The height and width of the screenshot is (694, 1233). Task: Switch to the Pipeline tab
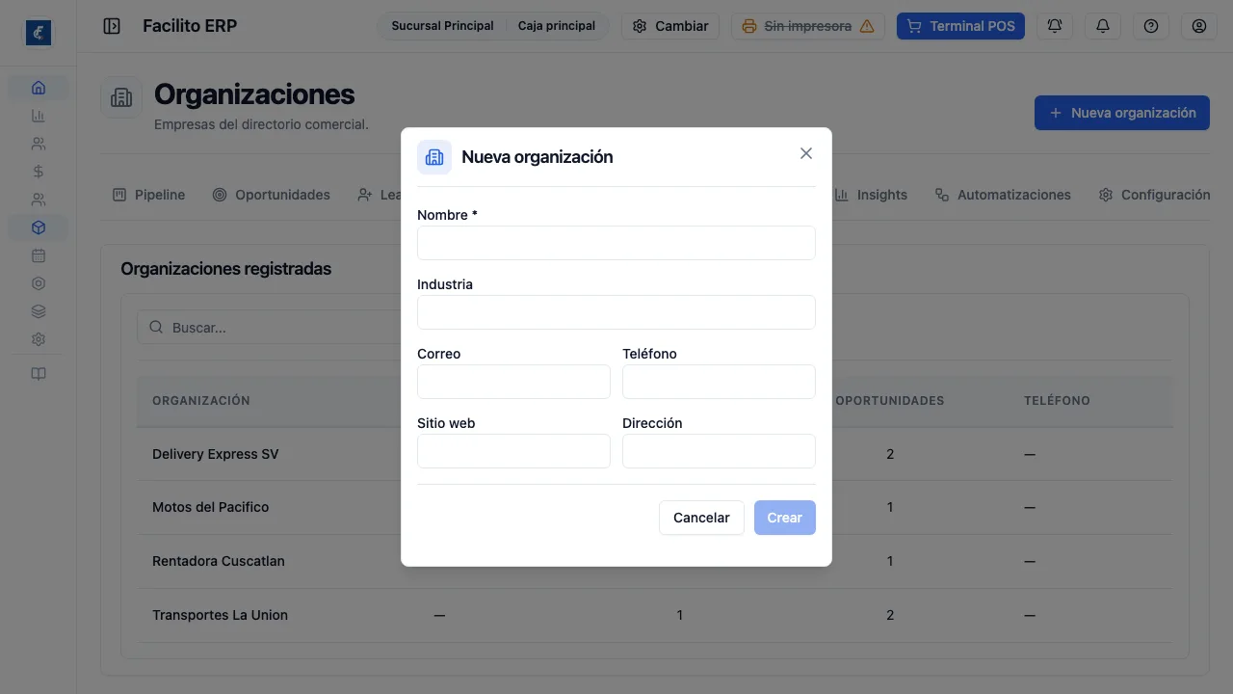(x=148, y=195)
